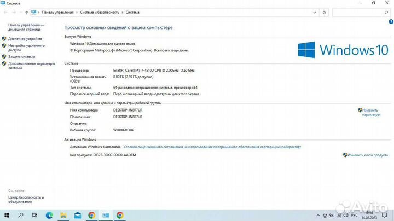Click Система и безопасность in the breadcrumb

point(100,12)
